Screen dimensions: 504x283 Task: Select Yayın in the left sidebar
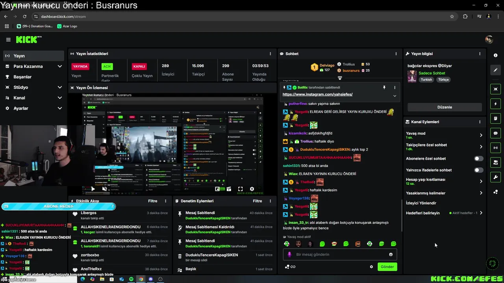click(33, 56)
